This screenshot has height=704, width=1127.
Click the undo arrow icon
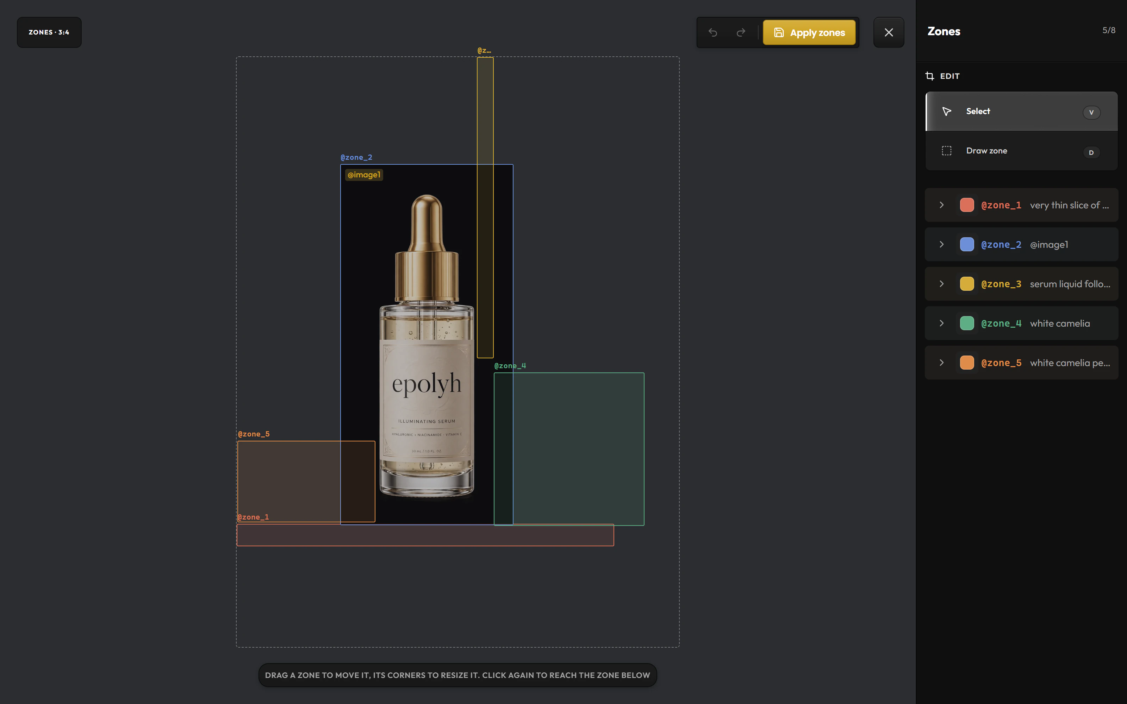click(x=712, y=33)
